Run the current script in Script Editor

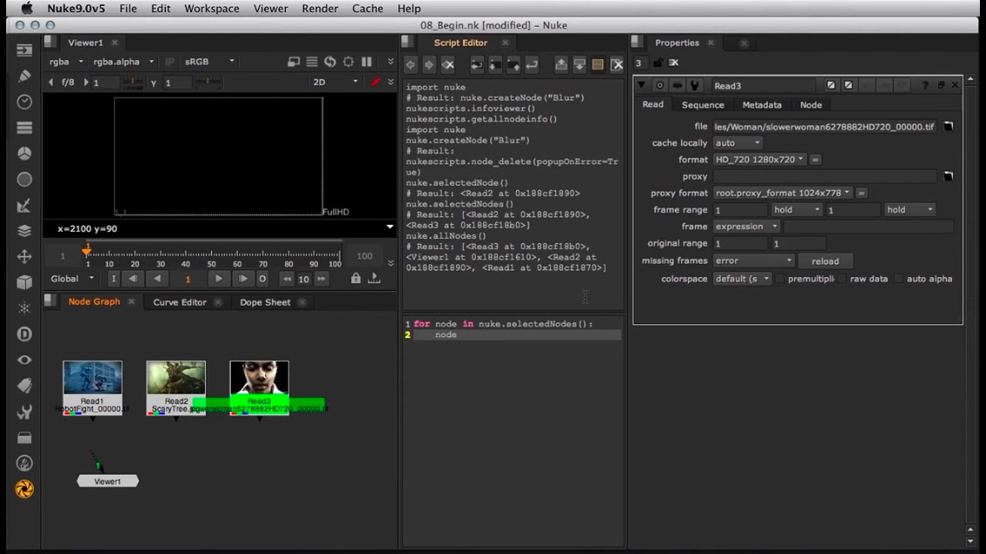coord(532,64)
